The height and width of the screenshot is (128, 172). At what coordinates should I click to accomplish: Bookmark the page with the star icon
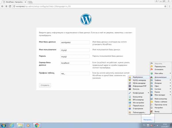pos(165,7)
